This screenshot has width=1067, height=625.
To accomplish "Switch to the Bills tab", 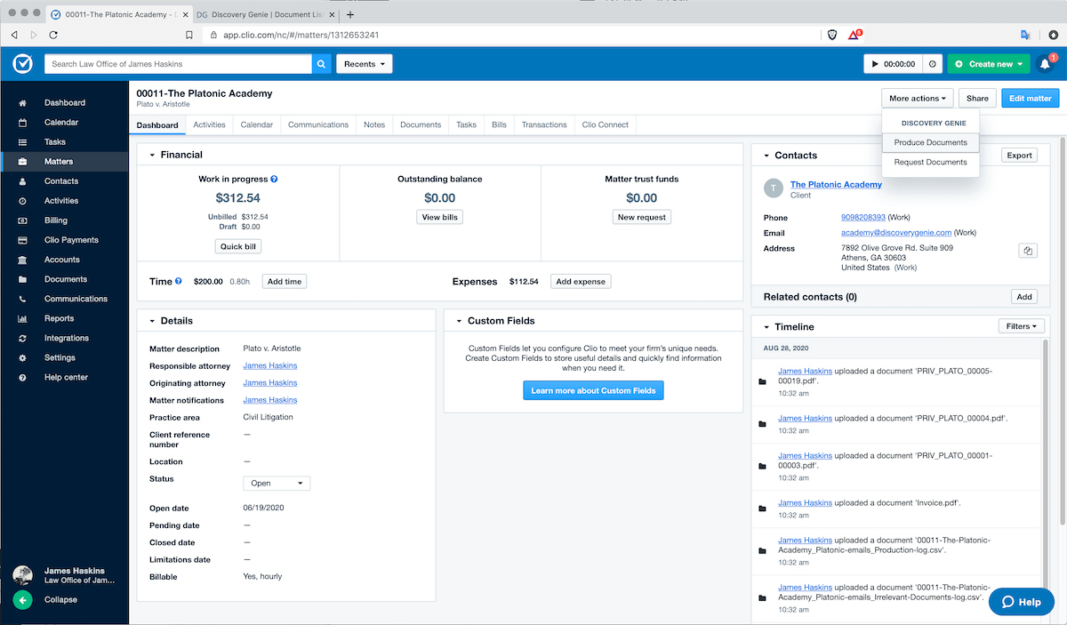I will click(500, 125).
